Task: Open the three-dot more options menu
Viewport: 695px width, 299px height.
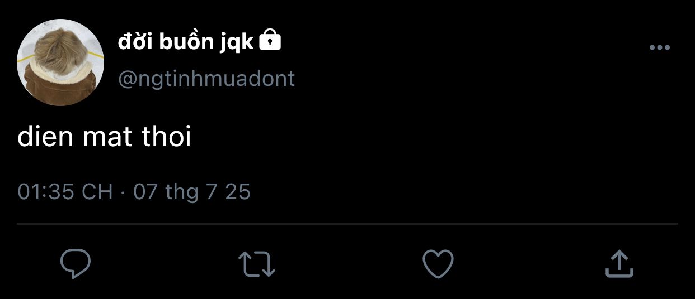Action: click(659, 48)
